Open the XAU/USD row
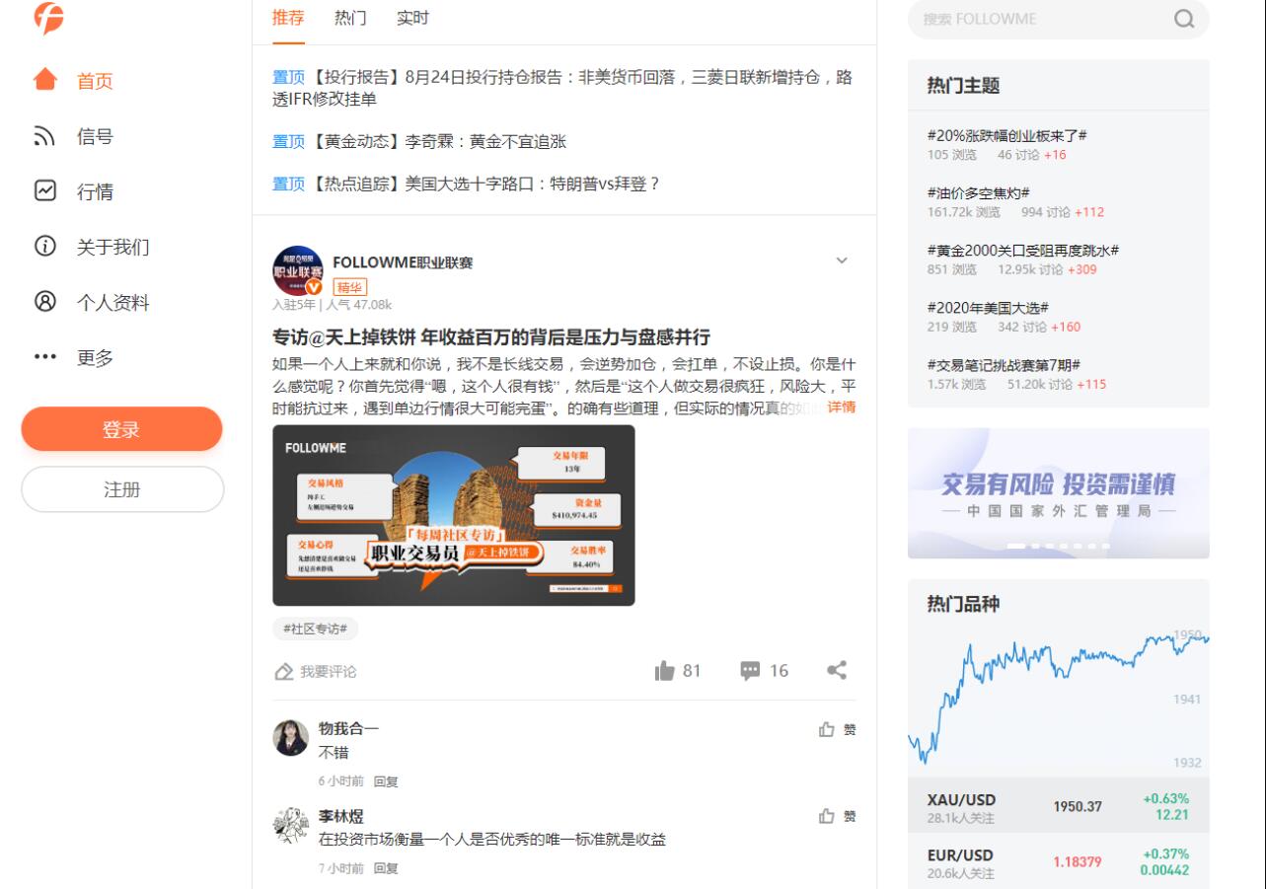The height and width of the screenshot is (889, 1266). click(1059, 806)
